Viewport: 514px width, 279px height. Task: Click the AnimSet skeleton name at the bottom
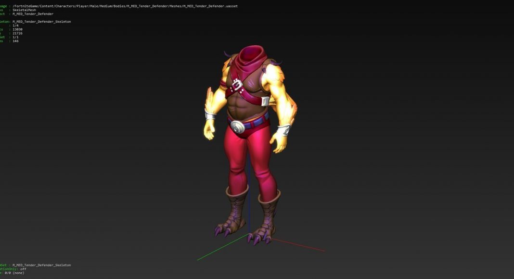pyautogui.click(x=42, y=265)
